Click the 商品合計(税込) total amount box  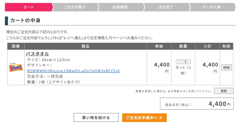(197, 104)
